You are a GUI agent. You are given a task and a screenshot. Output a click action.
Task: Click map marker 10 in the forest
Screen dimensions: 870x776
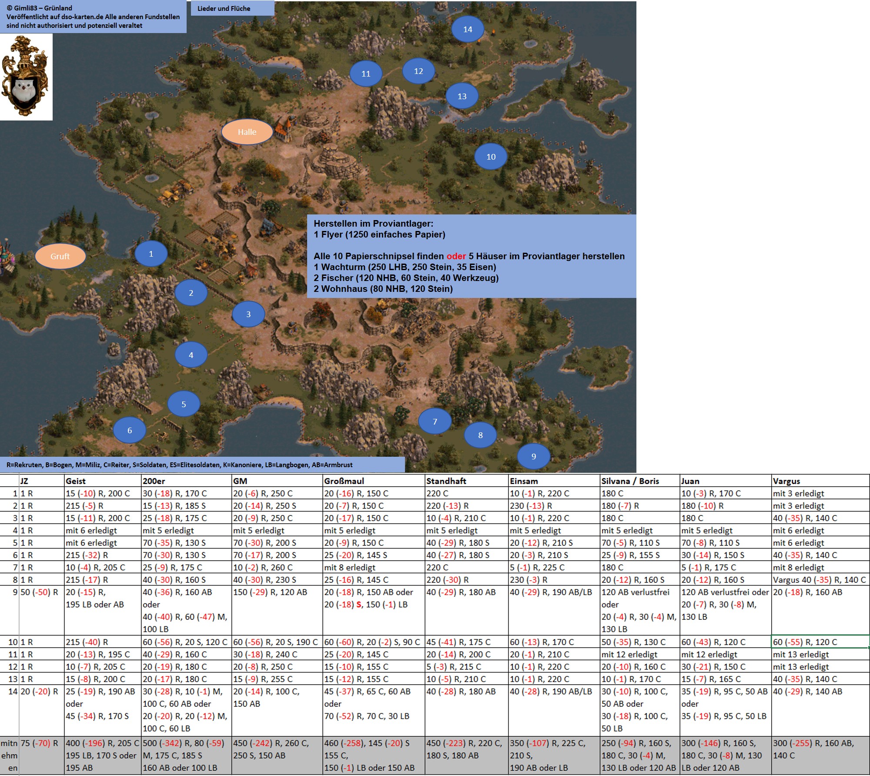[491, 157]
